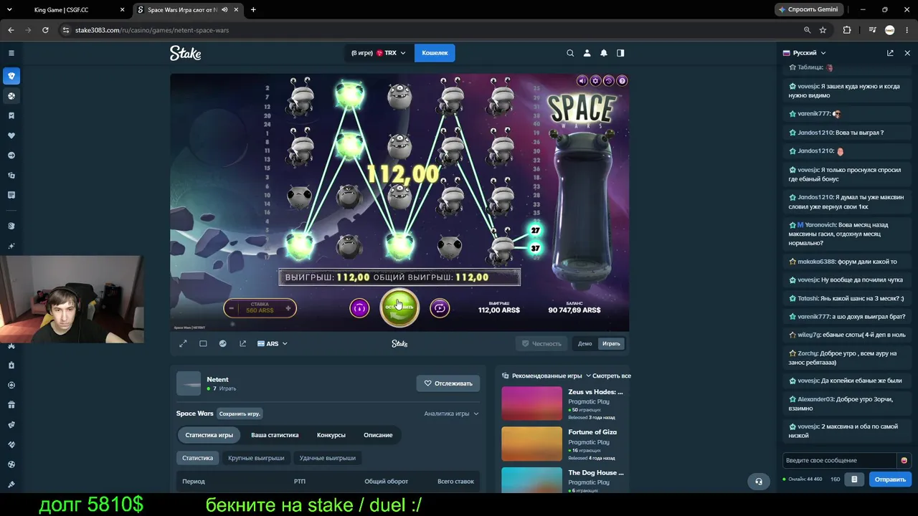Open the live support headset button
This screenshot has width=918, height=516.
tap(759, 481)
